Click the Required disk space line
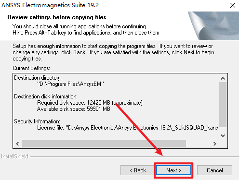Screen dimensions: 239x180 tap(90, 103)
